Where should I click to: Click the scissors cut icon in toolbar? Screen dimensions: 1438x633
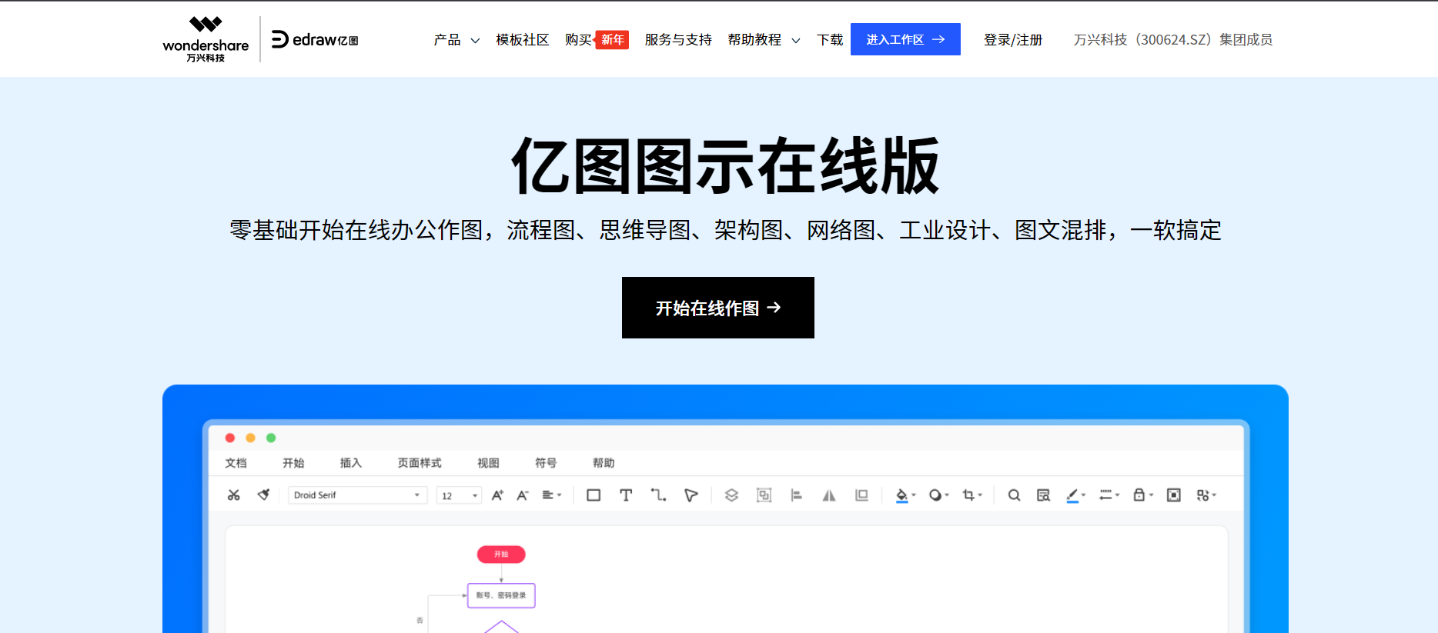234,495
